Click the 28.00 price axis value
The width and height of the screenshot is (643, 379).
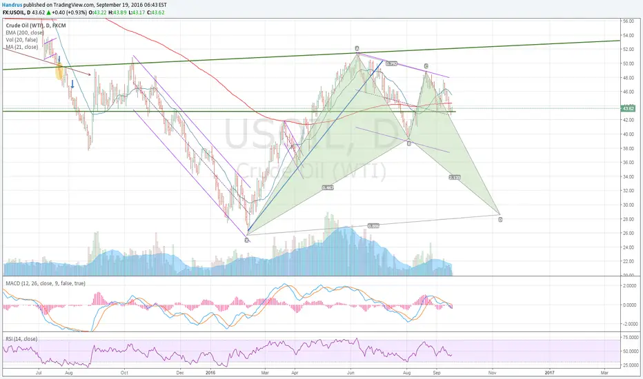629,219
